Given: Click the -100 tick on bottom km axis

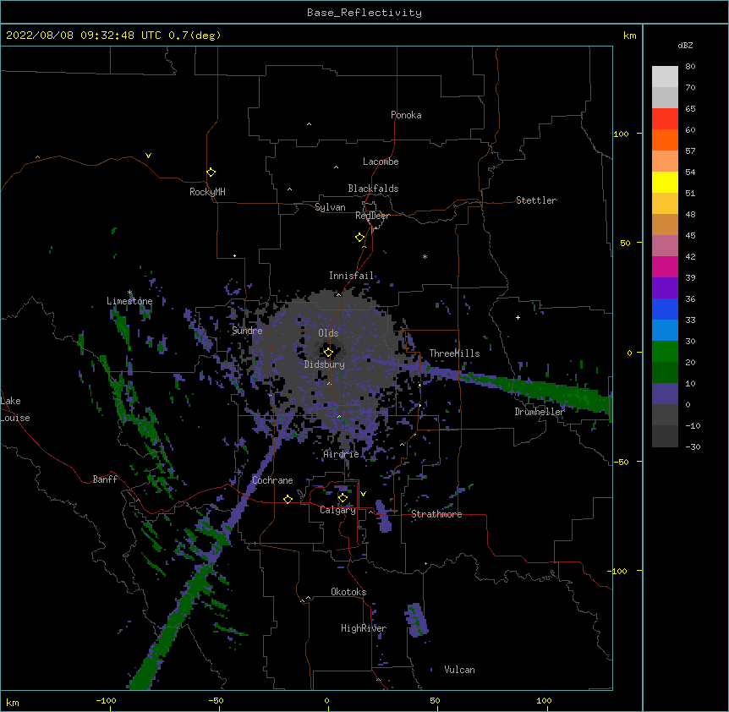Looking at the screenshot, I should pos(106,700).
